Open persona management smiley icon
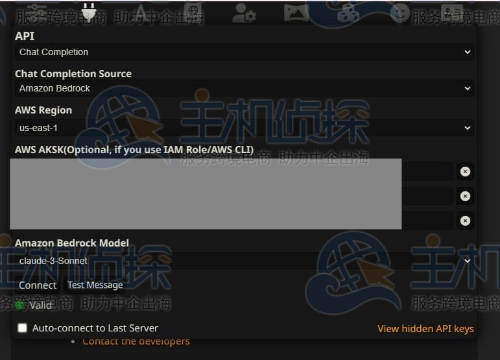This screenshot has height=360, width=500. tap(400, 13)
